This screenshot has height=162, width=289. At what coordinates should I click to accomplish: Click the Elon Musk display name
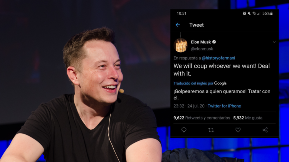point(201,42)
